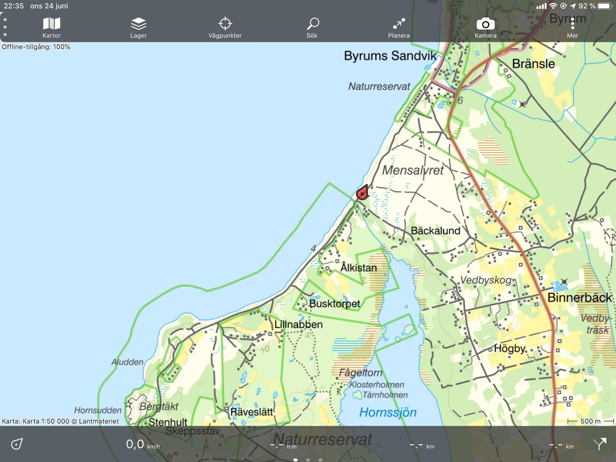Tap the Bergtäkt label
The width and height of the screenshot is (616, 462).
click(159, 407)
